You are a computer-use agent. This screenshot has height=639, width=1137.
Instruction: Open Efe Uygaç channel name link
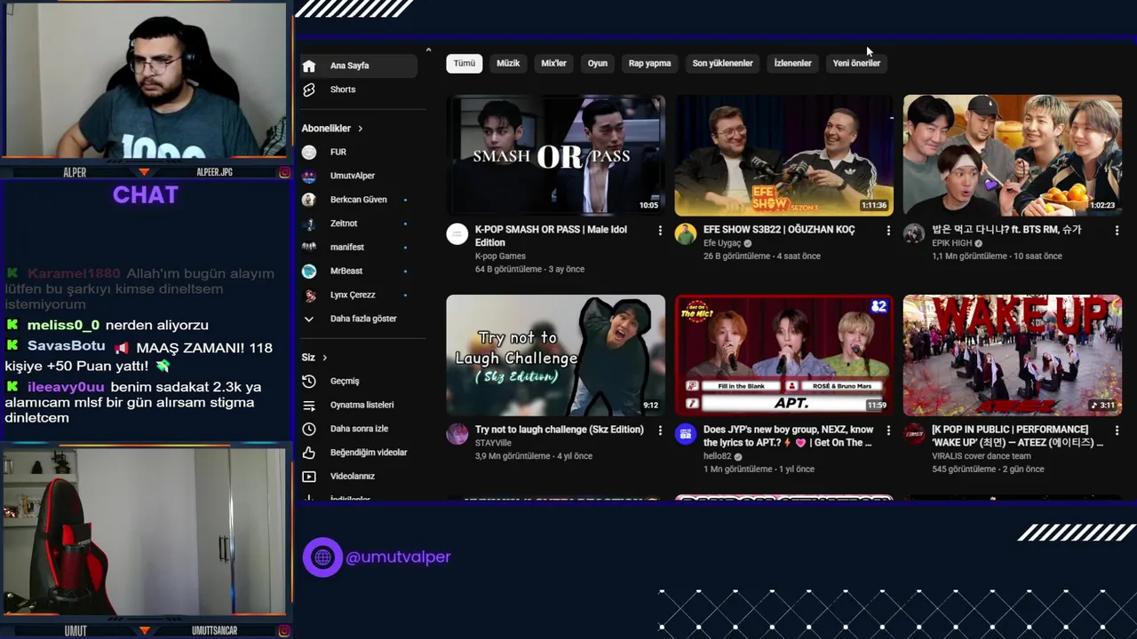click(x=723, y=243)
